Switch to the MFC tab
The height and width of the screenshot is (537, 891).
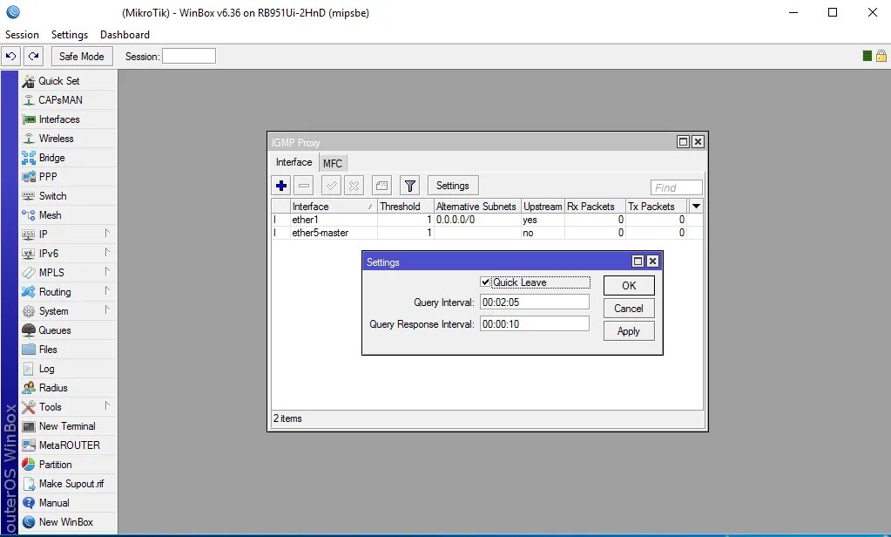tap(333, 163)
